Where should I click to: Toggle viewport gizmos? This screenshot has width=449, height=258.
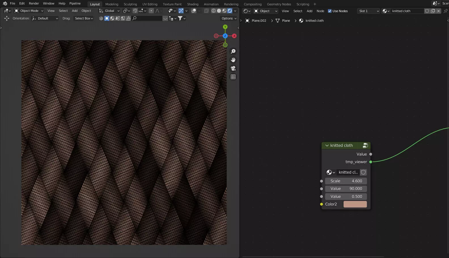[181, 11]
